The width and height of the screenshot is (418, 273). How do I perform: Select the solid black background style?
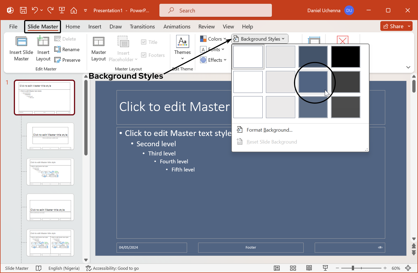(345, 57)
